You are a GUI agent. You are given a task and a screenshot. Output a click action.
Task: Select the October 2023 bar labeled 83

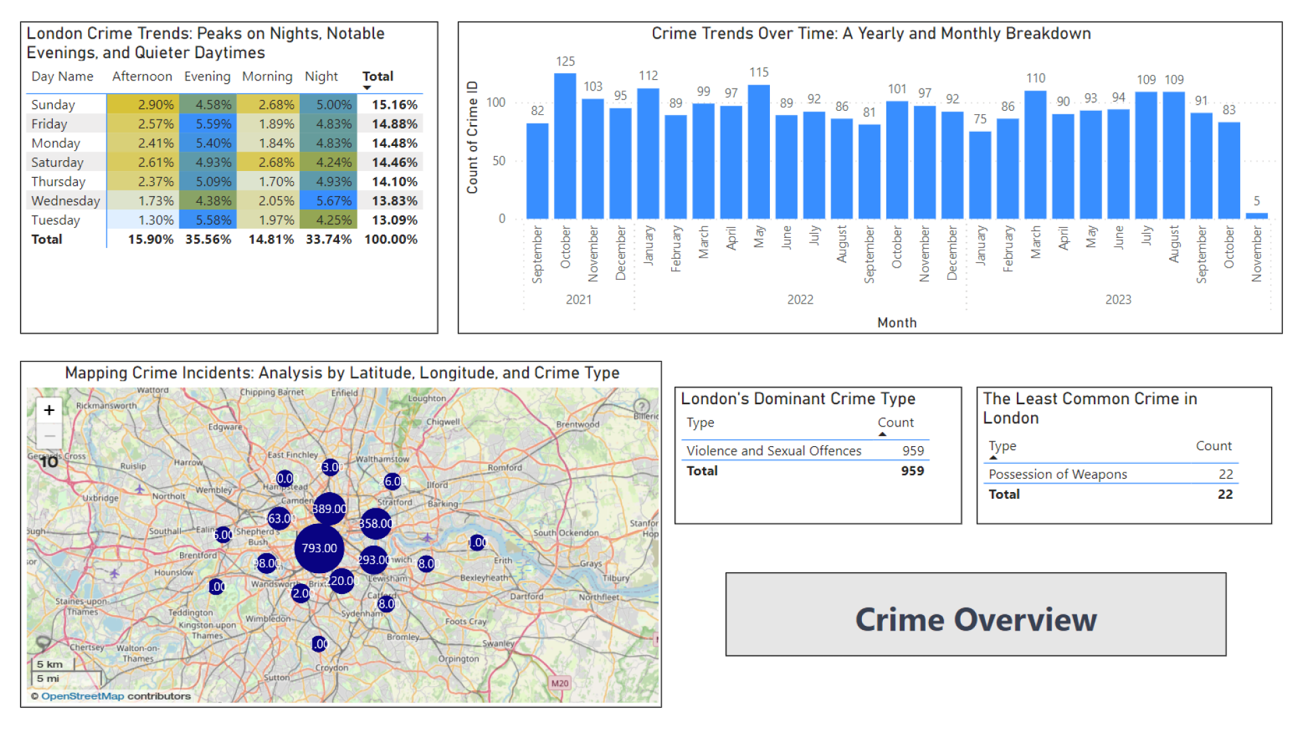(1229, 170)
